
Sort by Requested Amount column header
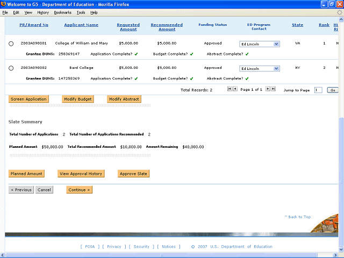(x=128, y=27)
